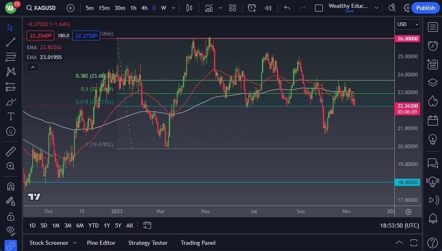The width and height of the screenshot is (442, 251).
Task: Expand the timeframe interval dropdown arrow
Action: tap(173, 8)
